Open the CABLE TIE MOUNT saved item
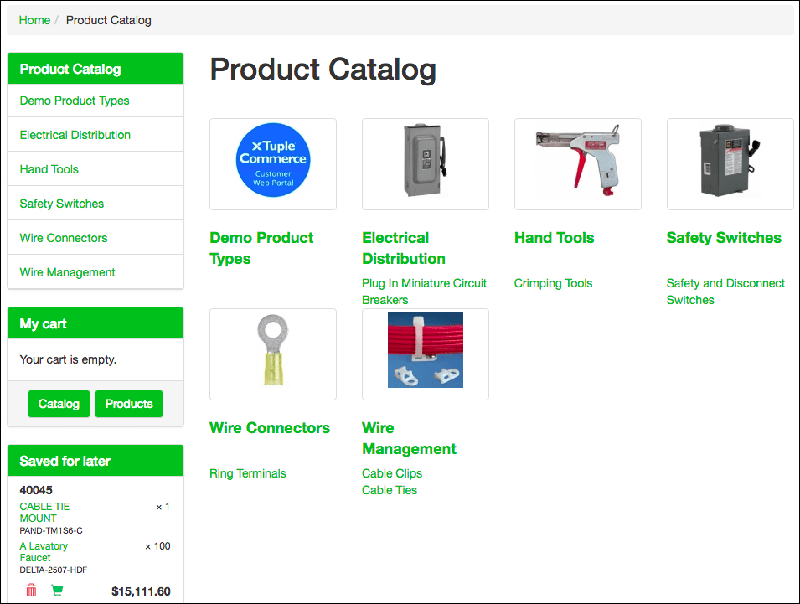The height and width of the screenshot is (604, 800). click(44, 512)
